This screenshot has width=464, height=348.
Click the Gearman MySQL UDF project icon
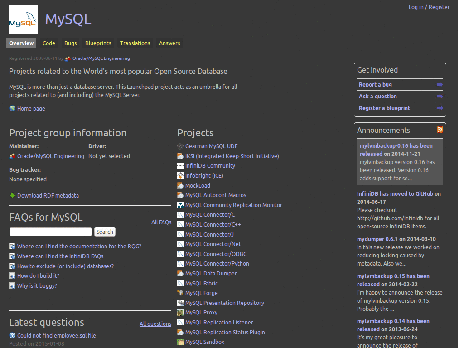[180, 146]
